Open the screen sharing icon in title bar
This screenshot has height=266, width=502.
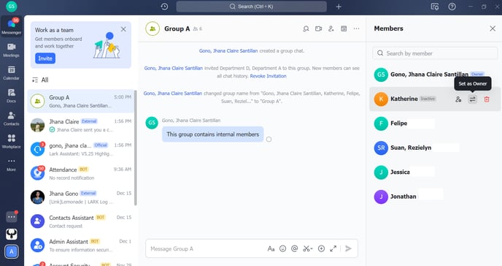coord(434,7)
